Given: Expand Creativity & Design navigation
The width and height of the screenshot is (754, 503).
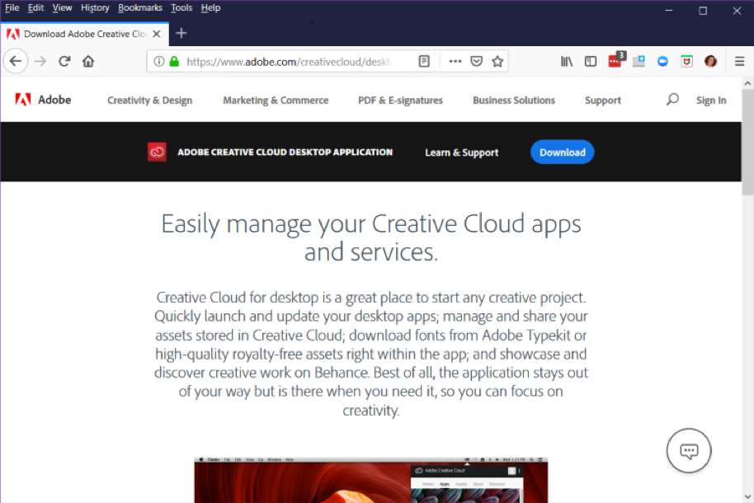Looking at the screenshot, I should point(149,100).
